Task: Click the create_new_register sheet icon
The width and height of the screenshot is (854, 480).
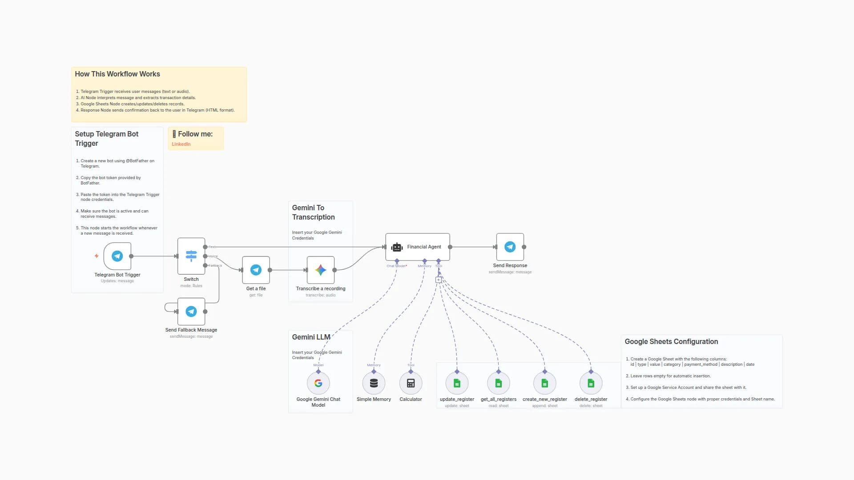Action: 544,383
